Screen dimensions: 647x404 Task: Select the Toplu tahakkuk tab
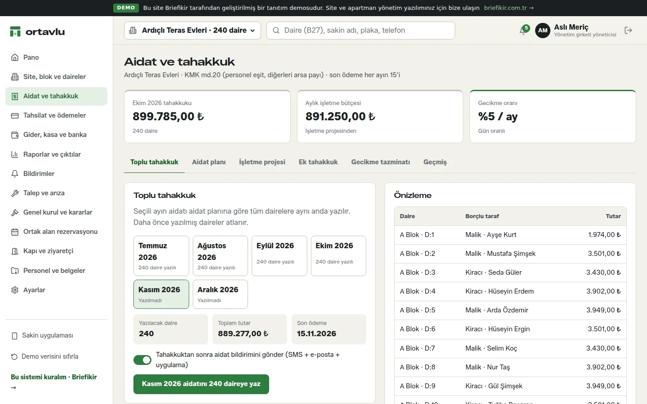[154, 162]
